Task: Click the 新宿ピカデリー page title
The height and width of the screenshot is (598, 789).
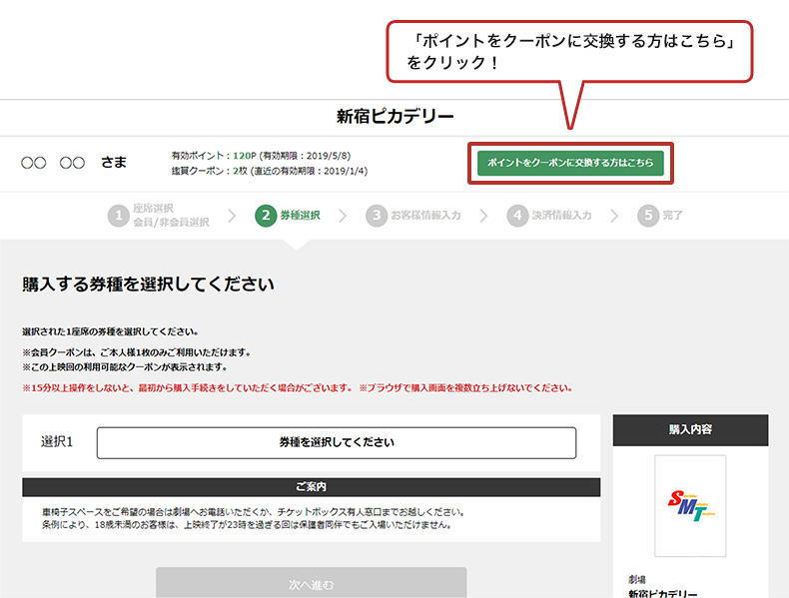Action: [394, 117]
